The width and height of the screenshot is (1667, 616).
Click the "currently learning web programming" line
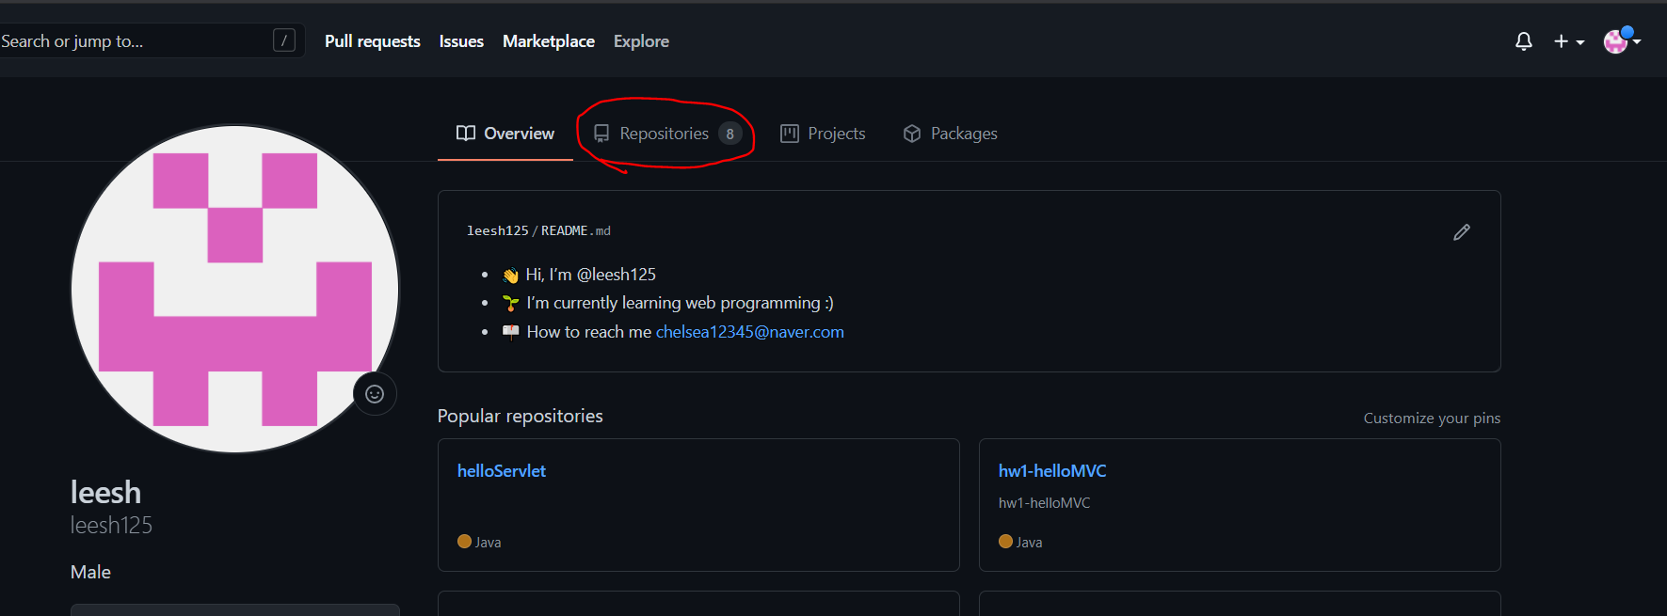click(x=680, y=303)
